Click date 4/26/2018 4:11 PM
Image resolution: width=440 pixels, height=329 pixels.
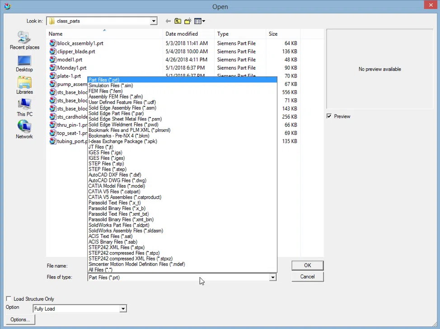186,60
